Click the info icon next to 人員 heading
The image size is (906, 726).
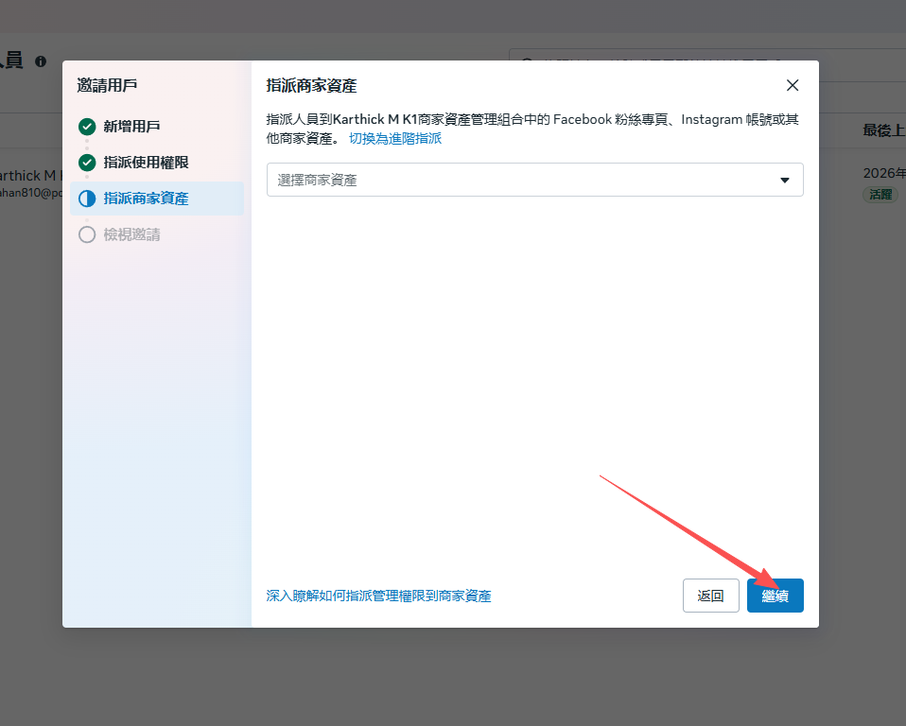[x=41, y=61]
